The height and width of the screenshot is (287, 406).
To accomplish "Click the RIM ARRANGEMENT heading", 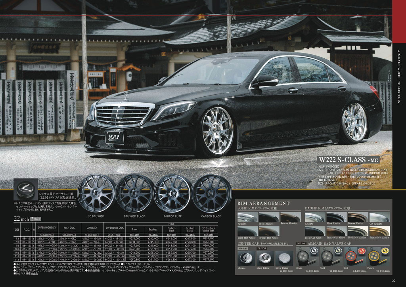I will click(264, 203).
